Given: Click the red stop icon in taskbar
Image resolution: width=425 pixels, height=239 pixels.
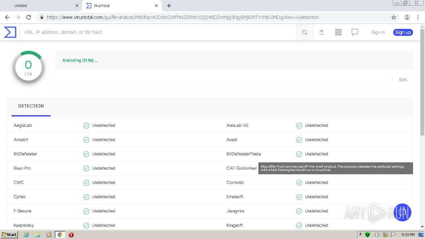Looking at the screenshot, I should coord(71,235).
